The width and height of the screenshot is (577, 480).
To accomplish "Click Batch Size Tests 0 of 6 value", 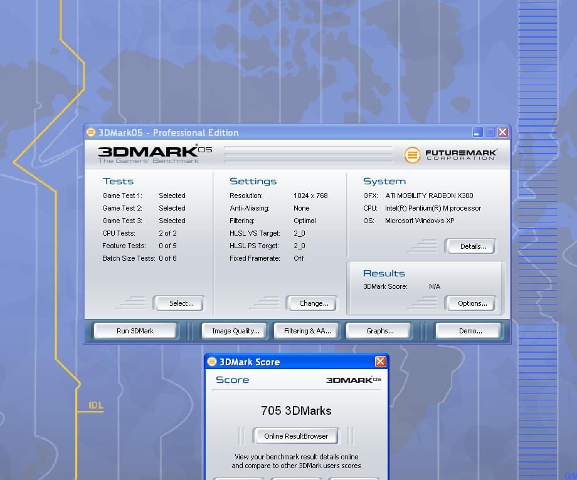I will coord(167,258).
